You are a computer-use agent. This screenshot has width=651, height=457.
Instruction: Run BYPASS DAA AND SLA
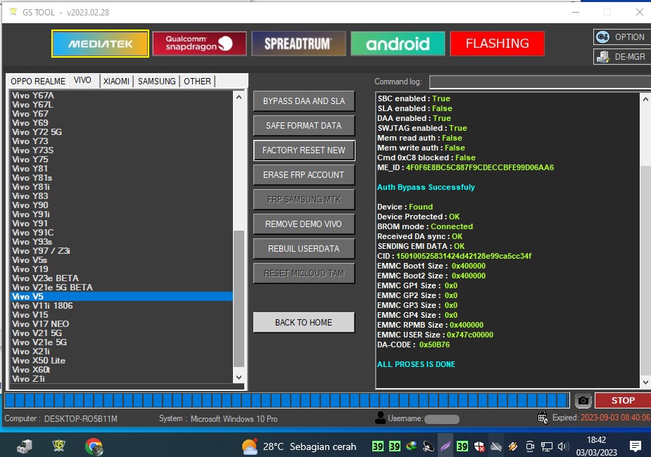(304, 101)
